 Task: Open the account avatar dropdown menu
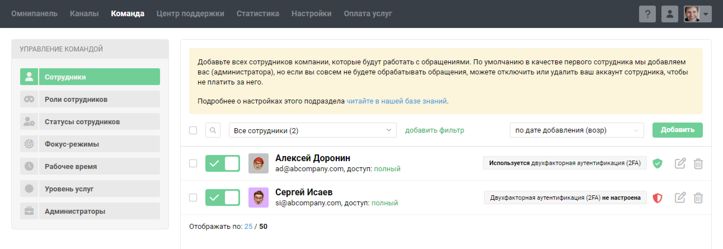pos(698,14)
